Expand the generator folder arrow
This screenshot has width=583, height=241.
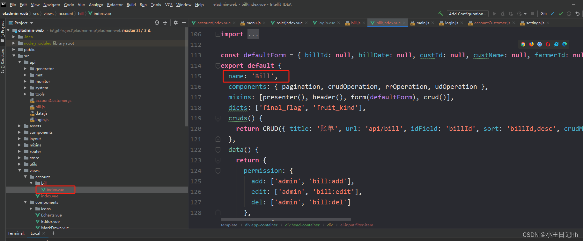(x=25, y=68)
